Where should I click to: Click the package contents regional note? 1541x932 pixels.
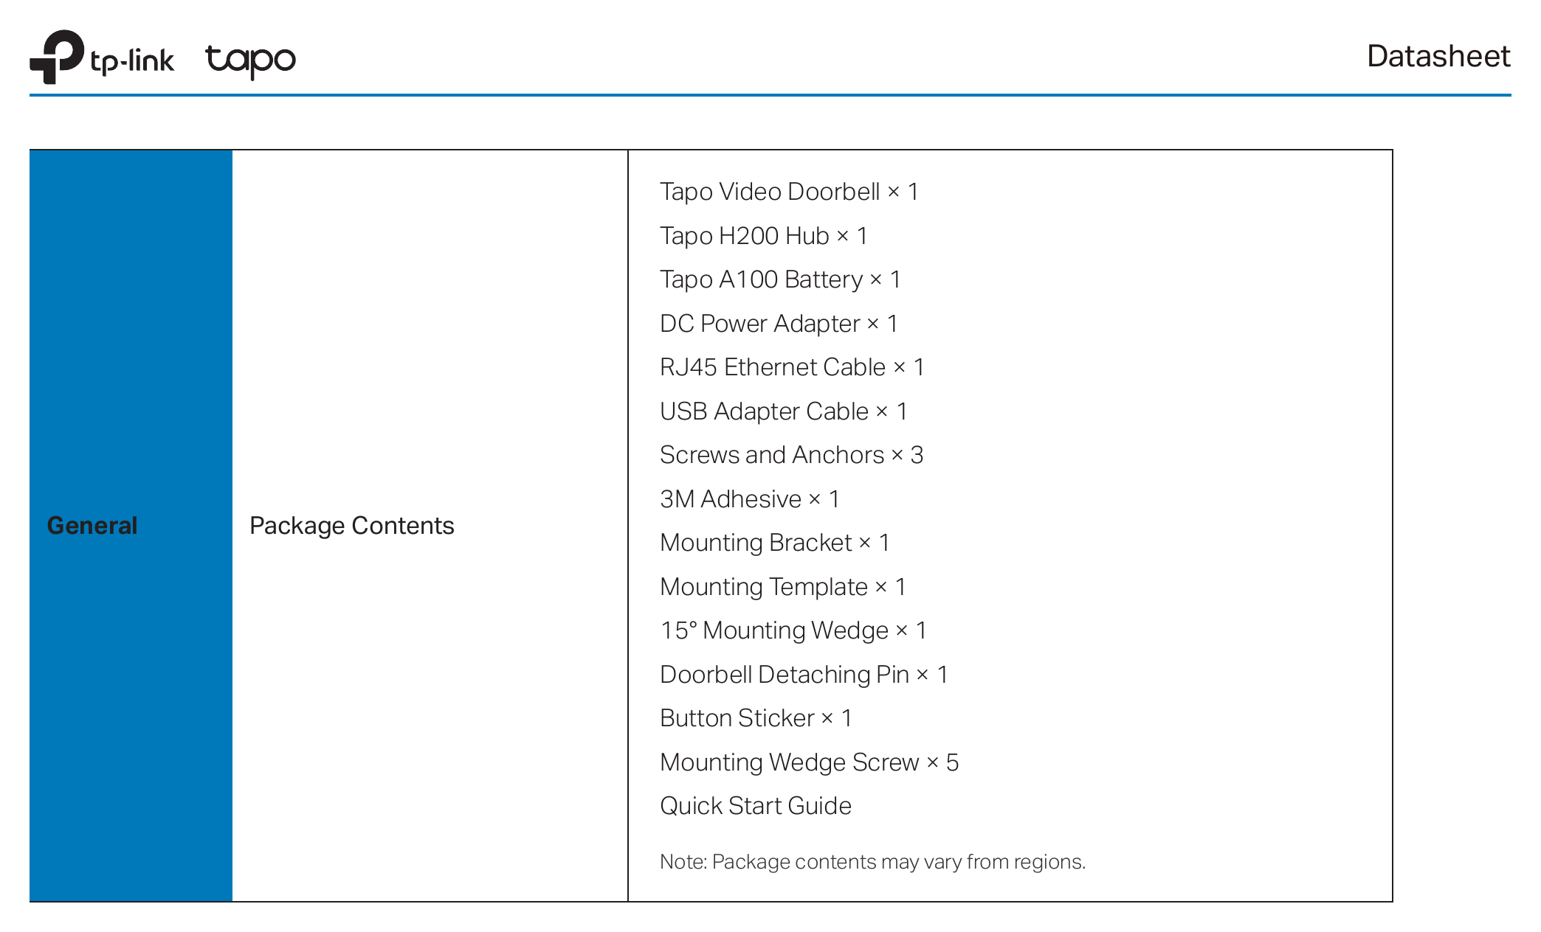coord(873,862)
